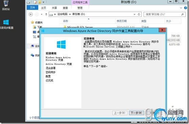Expand the Explorer ribbon chevron
Screen dimensions: 189x124
181,8
